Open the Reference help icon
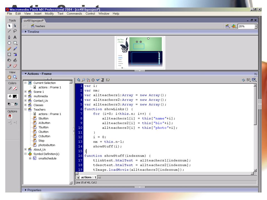The height and width of the screenshot is (200, 267). click(244, 80)
